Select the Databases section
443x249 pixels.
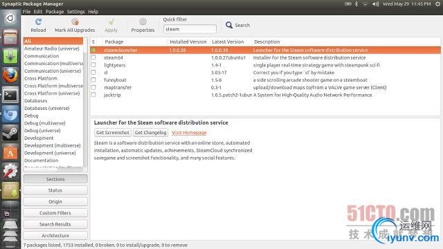(53, 101)
